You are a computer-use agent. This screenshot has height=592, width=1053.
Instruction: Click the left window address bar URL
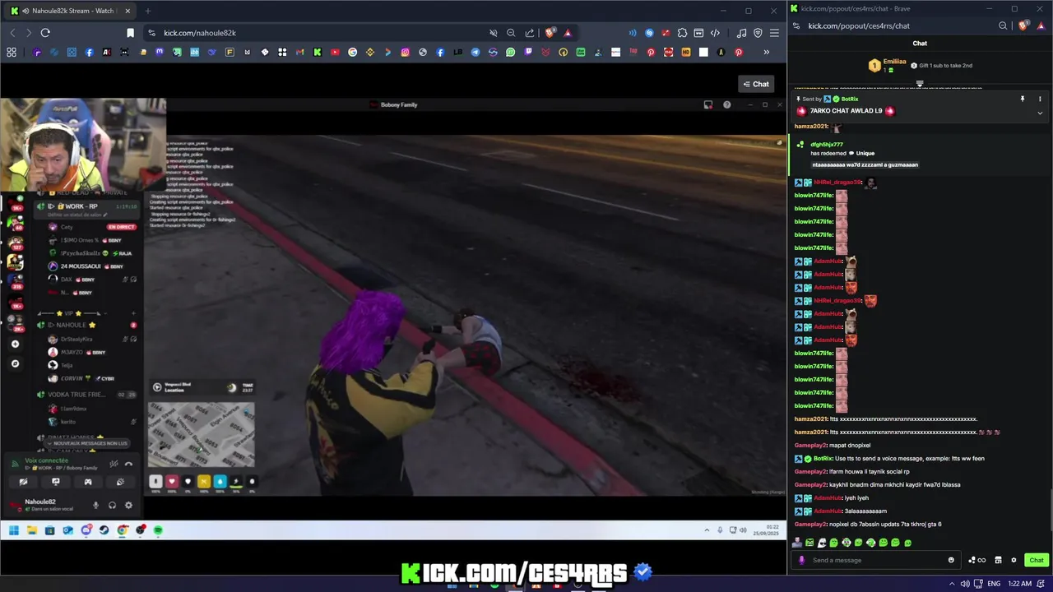pos(200,33)
